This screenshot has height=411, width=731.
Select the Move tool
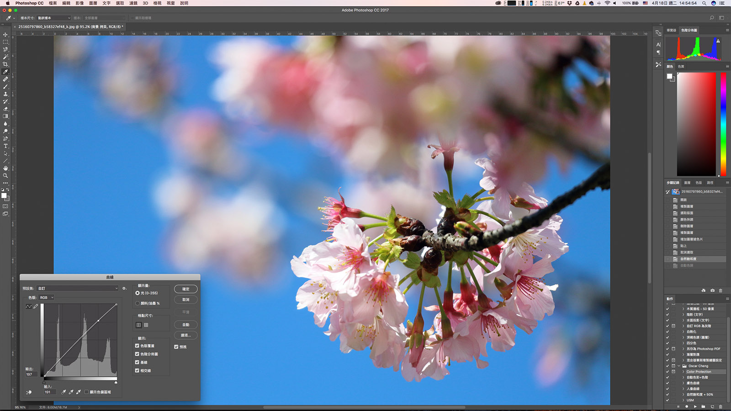[5, 35]
